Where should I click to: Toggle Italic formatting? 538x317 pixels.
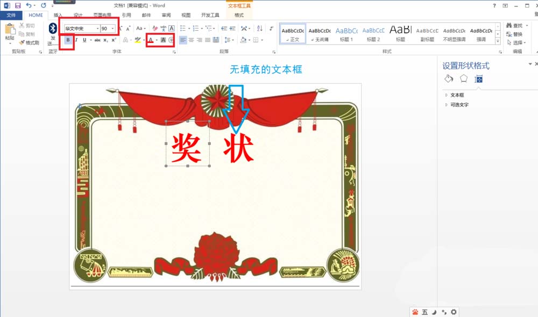point(76,40)
